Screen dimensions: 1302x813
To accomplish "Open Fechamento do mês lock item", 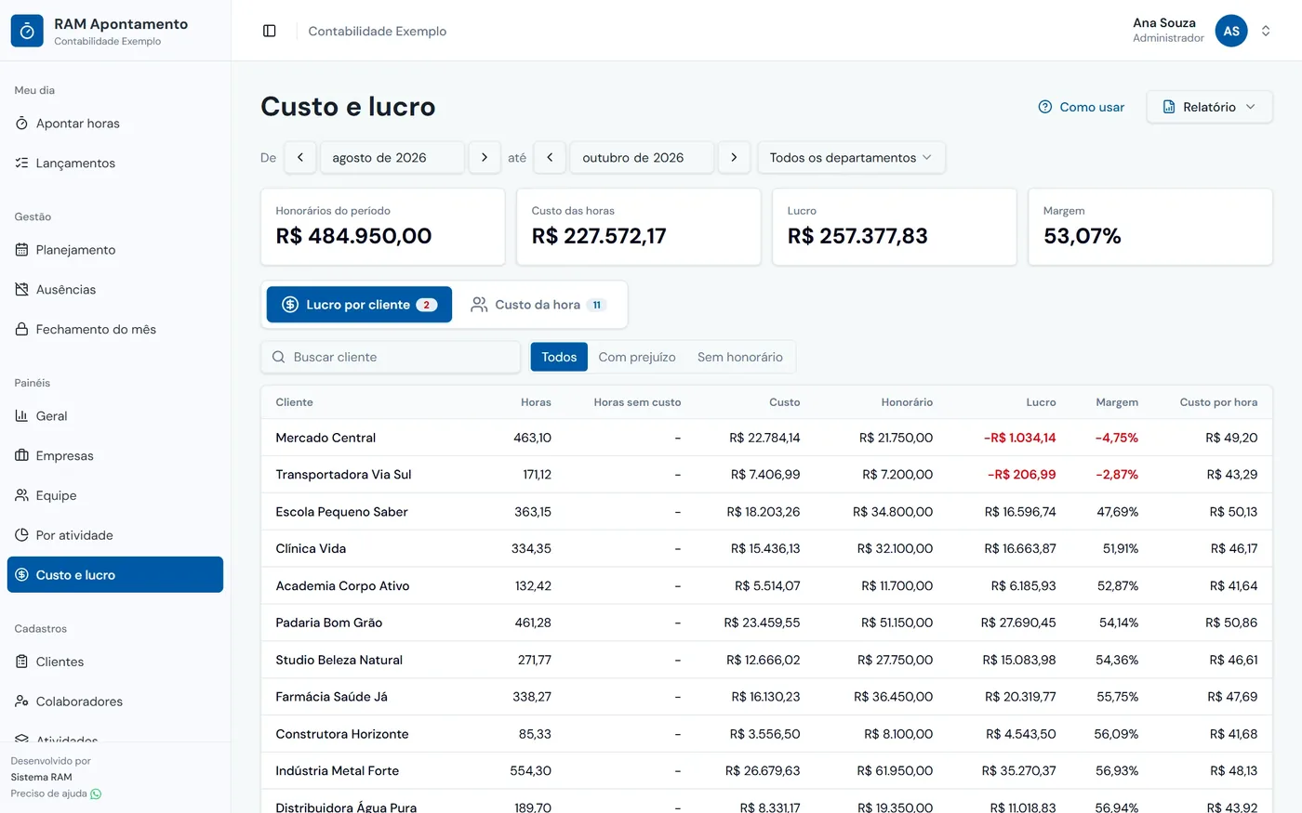I will pyautogui.click(x=115, y=329).
